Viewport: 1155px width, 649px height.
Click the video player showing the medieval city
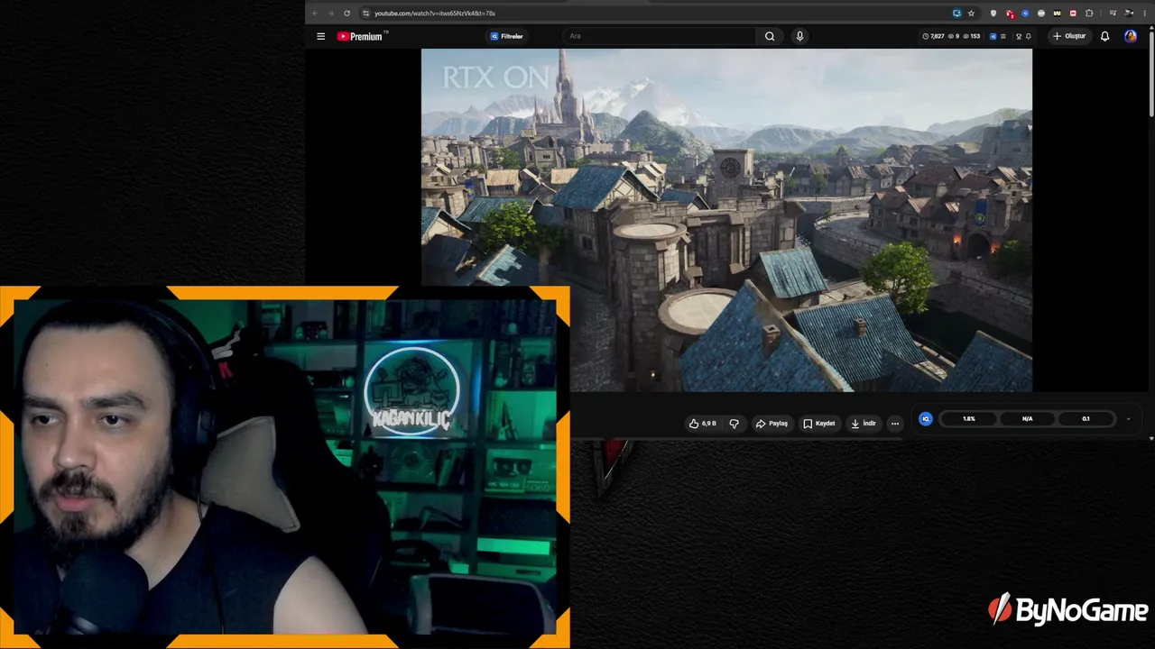(x=726, y=220)
